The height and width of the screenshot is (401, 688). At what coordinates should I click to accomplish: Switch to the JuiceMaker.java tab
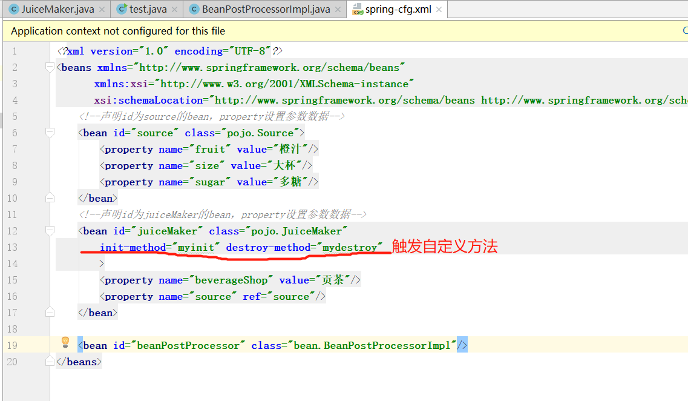click(57, 9)
